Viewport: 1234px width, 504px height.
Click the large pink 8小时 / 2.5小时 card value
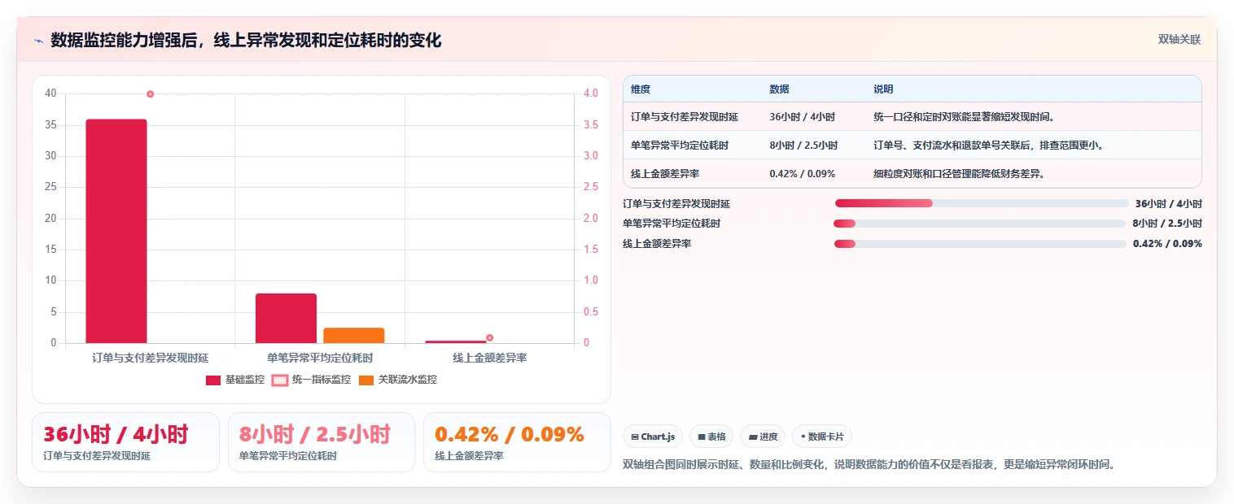[315, 434]
